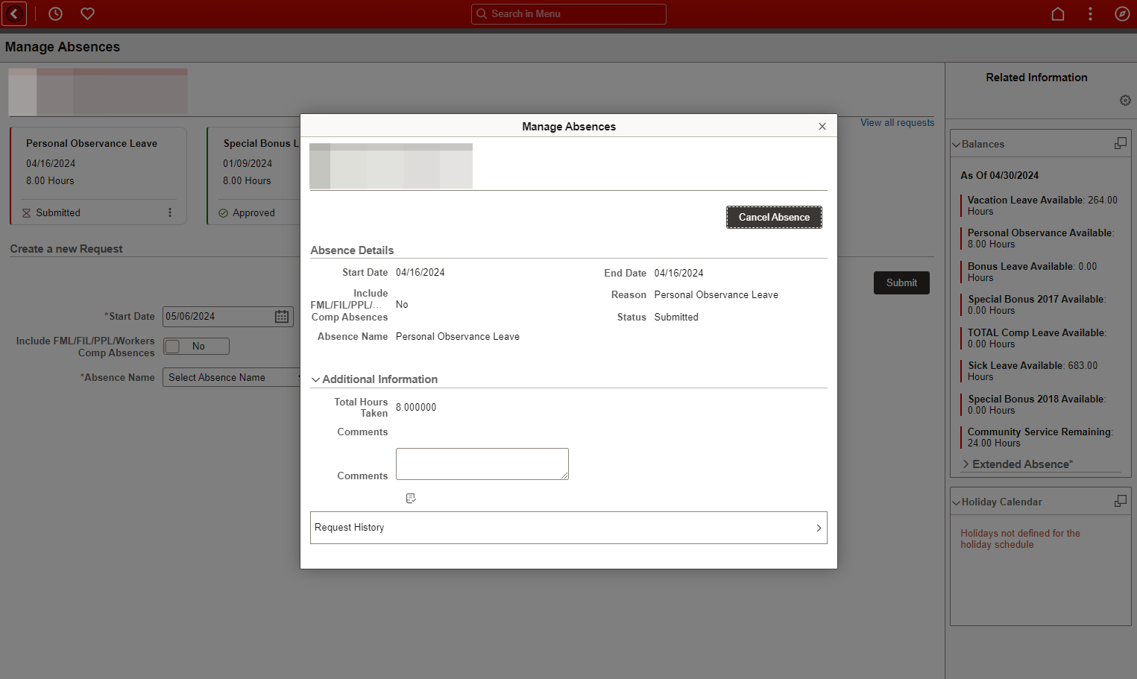This screenshot has width=1137, height=679.
Task: Click Bonus Leave Available balance entry
Action: click(1042, 272)
